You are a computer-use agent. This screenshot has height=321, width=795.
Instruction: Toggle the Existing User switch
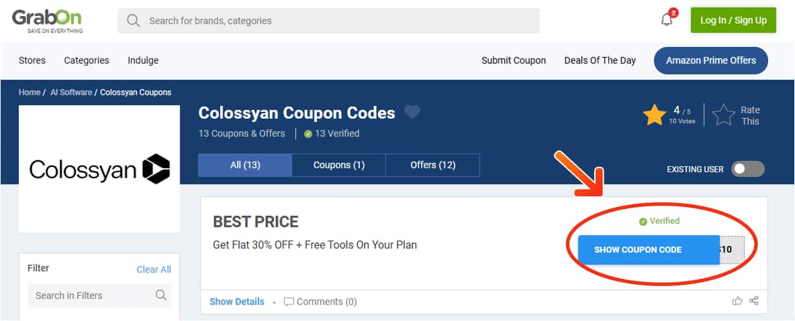pos(748,169)
